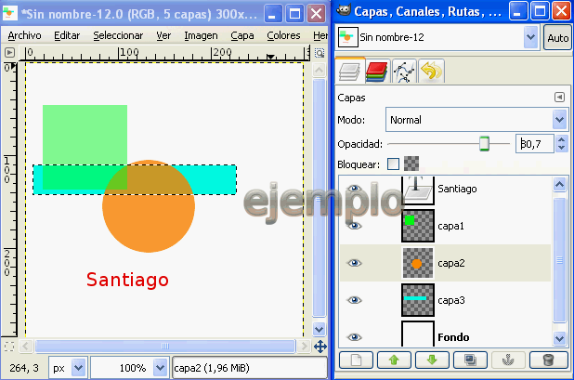Click the Opacidad slider handle
Image resolution: width=574 pixels, height=380 pixels.
pyautogui.click(x=484, y=143)
